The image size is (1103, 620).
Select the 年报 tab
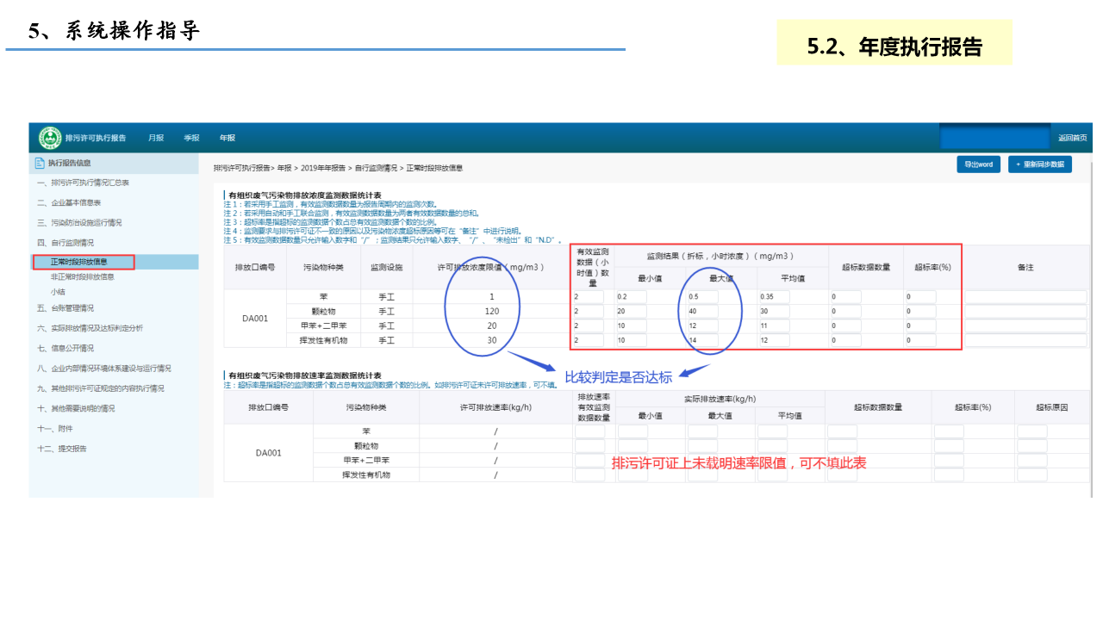227,138
